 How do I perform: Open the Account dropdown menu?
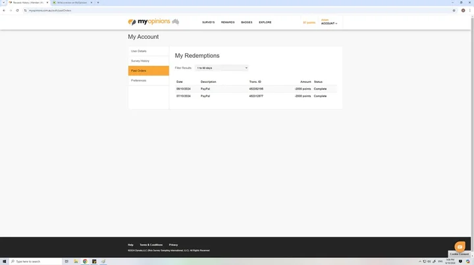[329, 23]
